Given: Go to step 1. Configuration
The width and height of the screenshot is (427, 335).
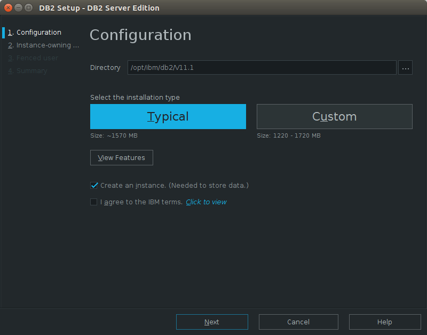Looking at the screenshot, I should 35,33.
